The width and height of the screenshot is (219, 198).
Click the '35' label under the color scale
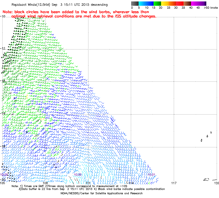click(183, 8)
